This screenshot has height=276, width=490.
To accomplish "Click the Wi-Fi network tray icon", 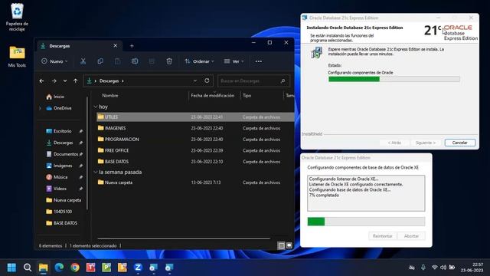I will click(434, 268).
